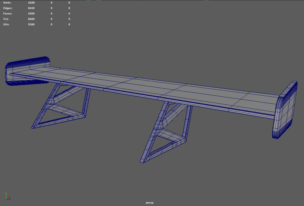Screen dimensions: 304x206
Task: Click the persp camera name label
Action: pyautogui.click(x=149, y=203)
